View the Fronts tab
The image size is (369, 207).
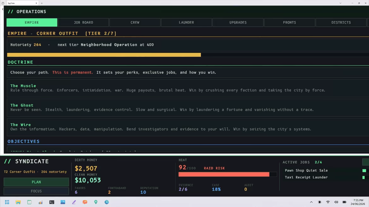click(x=290, y=23)
